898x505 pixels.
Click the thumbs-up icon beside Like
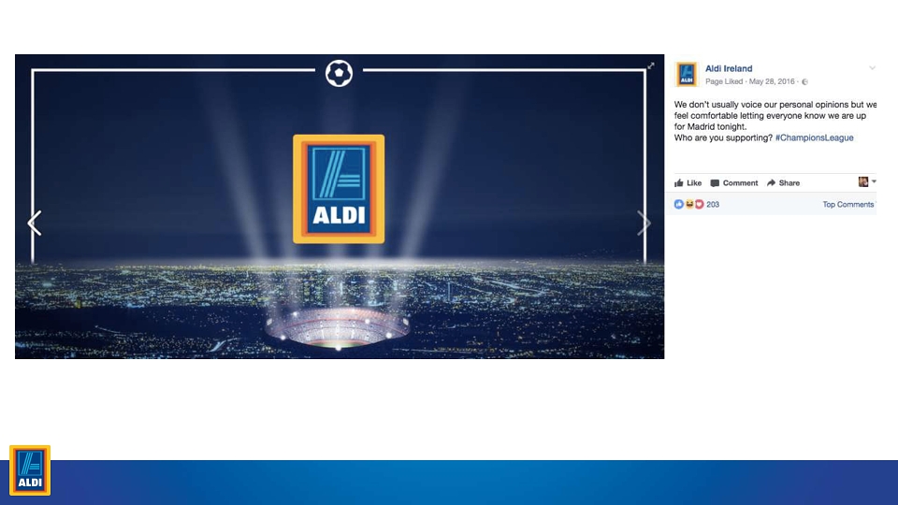679,183
